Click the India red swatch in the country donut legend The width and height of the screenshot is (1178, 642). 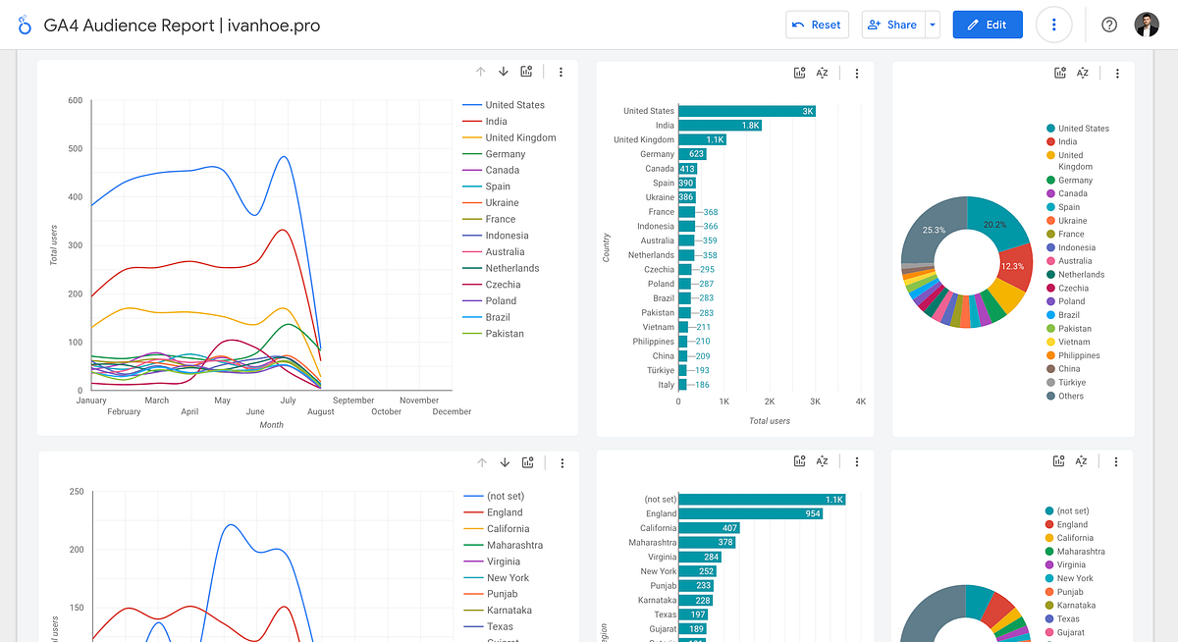pos(1050,142)
